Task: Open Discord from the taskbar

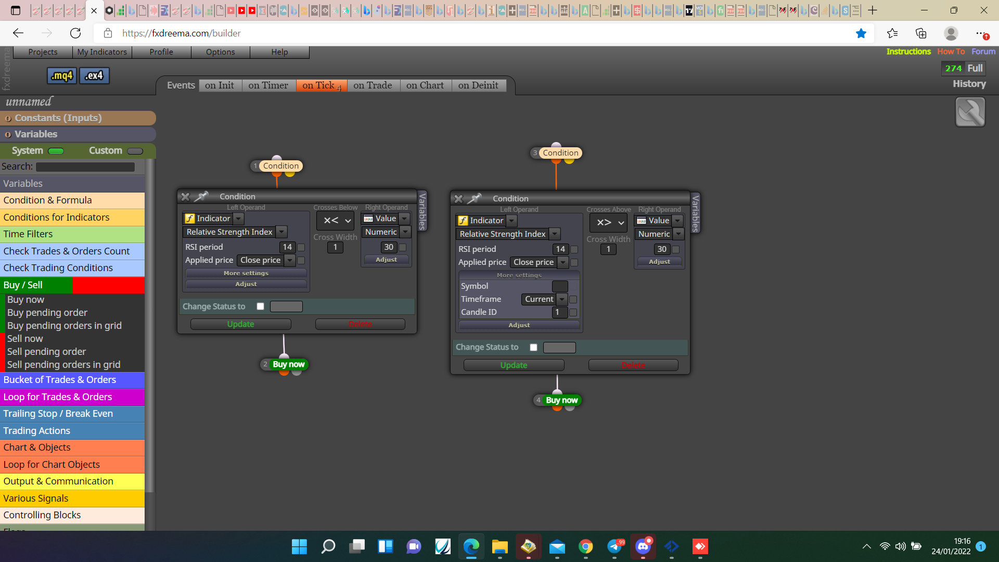Action: (x=643, y=546)
